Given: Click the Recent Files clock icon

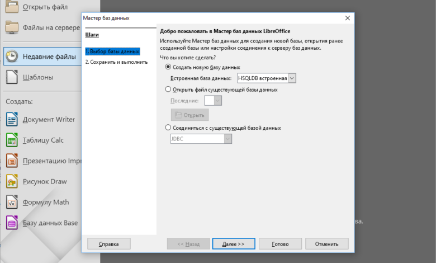Looking at the screenshot, I should tap(12, 56).
